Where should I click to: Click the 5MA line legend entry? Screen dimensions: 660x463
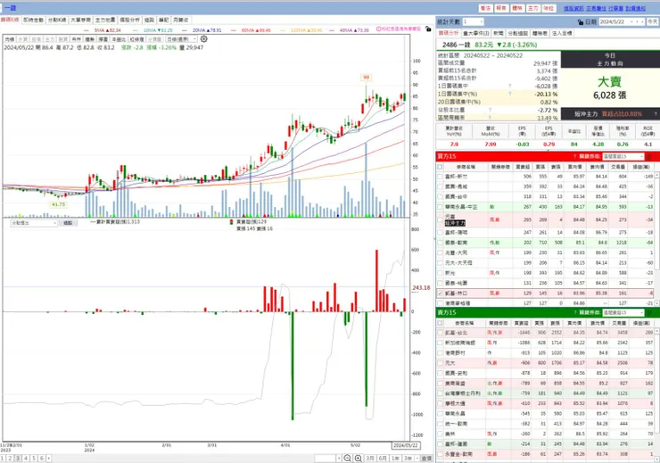(103, 30)
